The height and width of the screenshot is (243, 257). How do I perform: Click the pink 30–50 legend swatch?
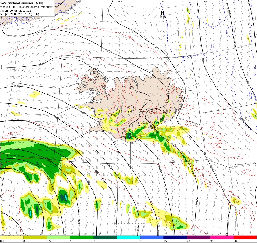click(x=222, y=238)
